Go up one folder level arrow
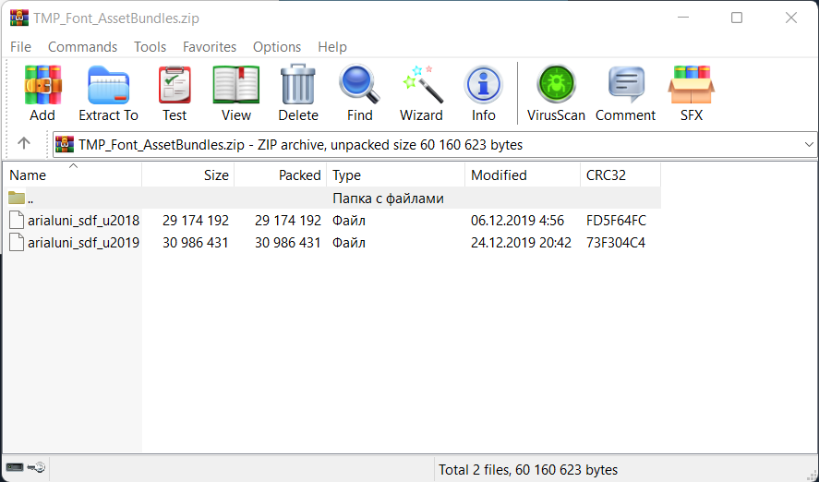 point(24,143)
